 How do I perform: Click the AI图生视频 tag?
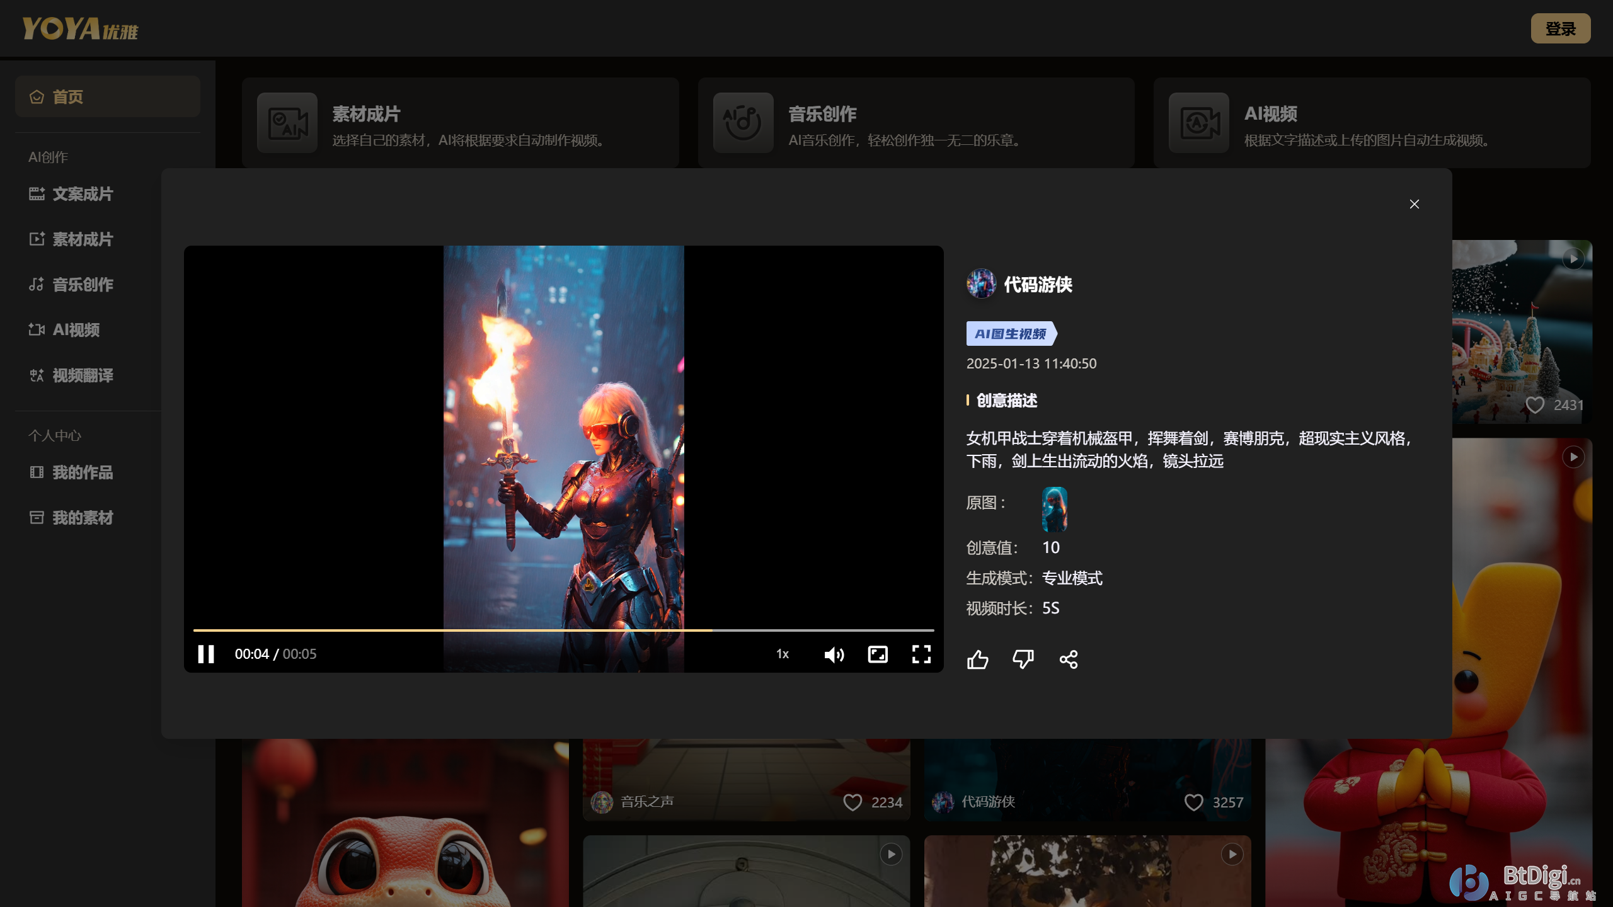1011,334
